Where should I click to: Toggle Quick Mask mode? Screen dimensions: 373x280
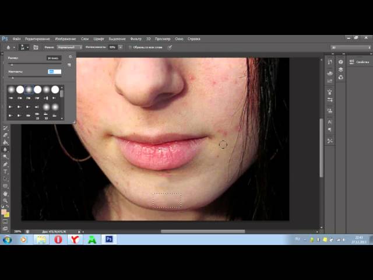point(5,222)
